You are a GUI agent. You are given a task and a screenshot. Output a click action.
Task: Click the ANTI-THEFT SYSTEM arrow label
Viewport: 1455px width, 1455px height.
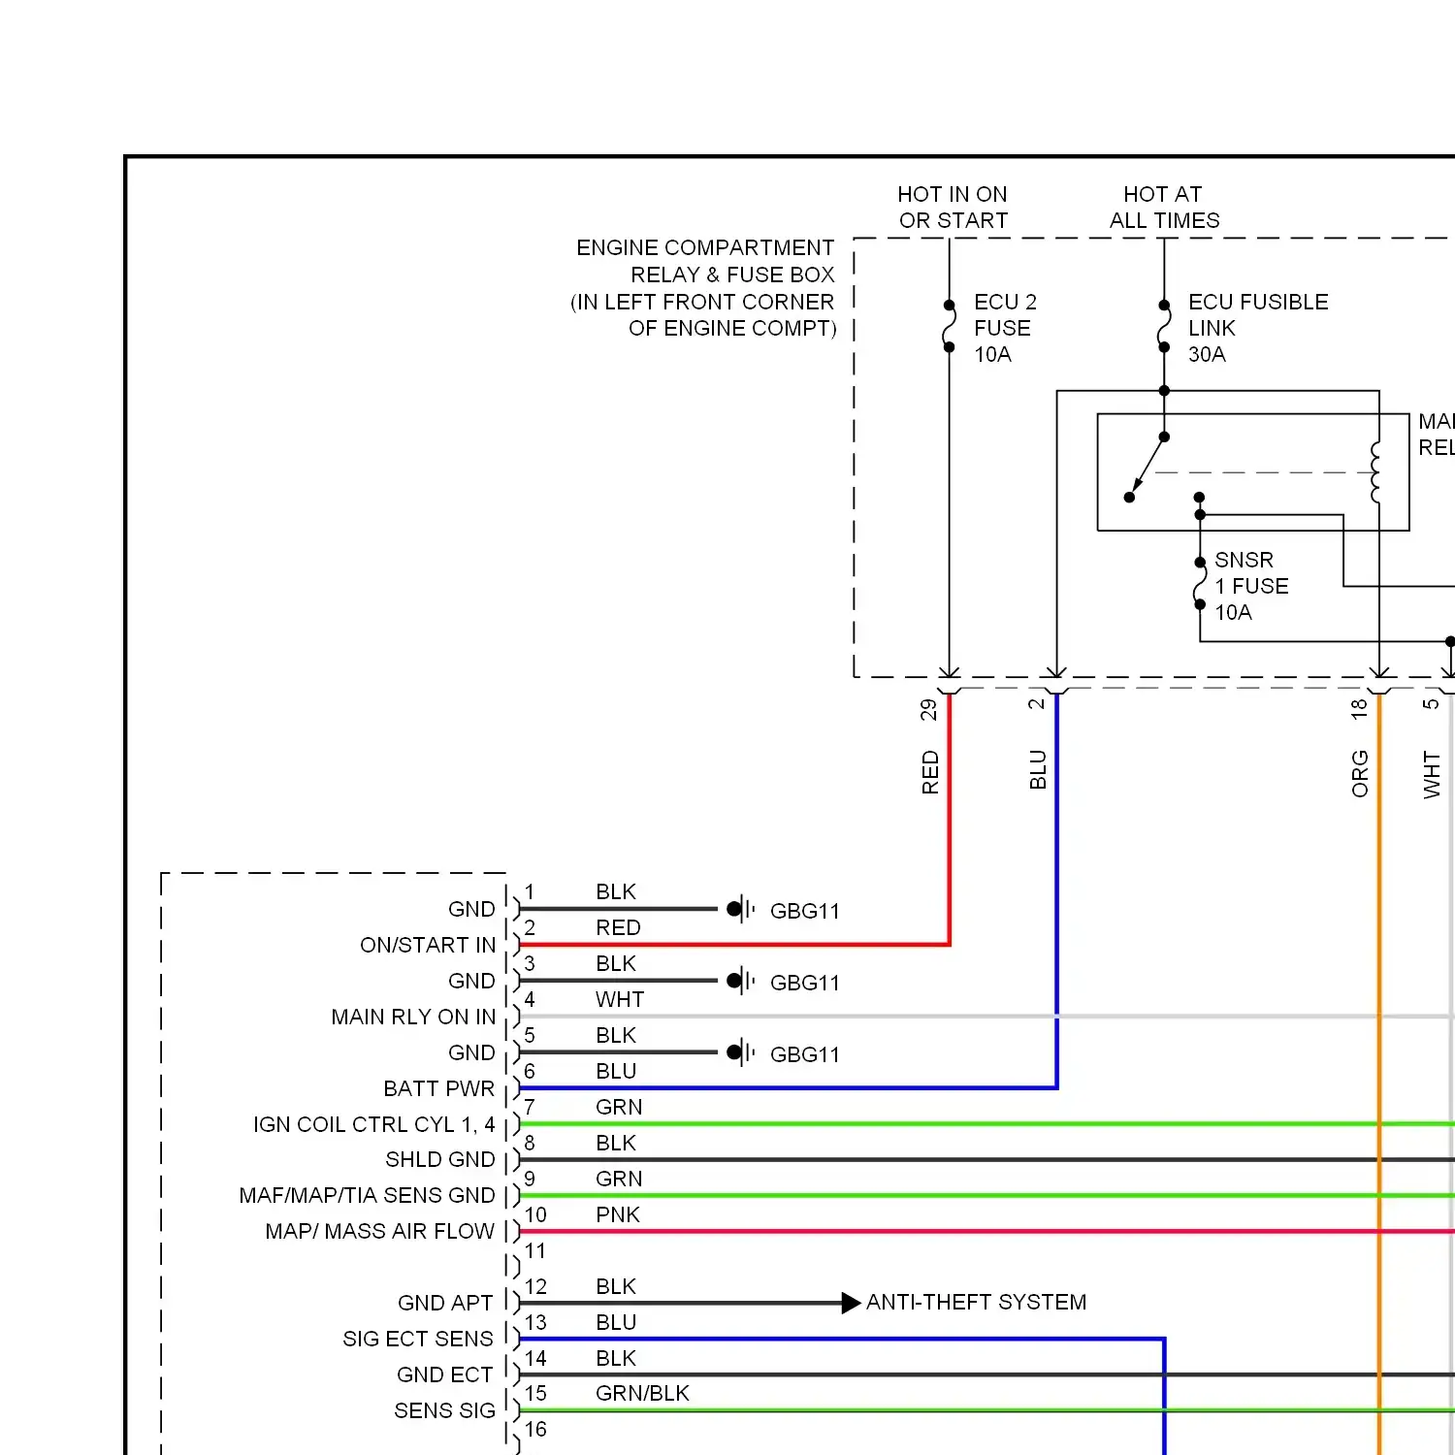pyautogui.click(x=976, y=1302)
